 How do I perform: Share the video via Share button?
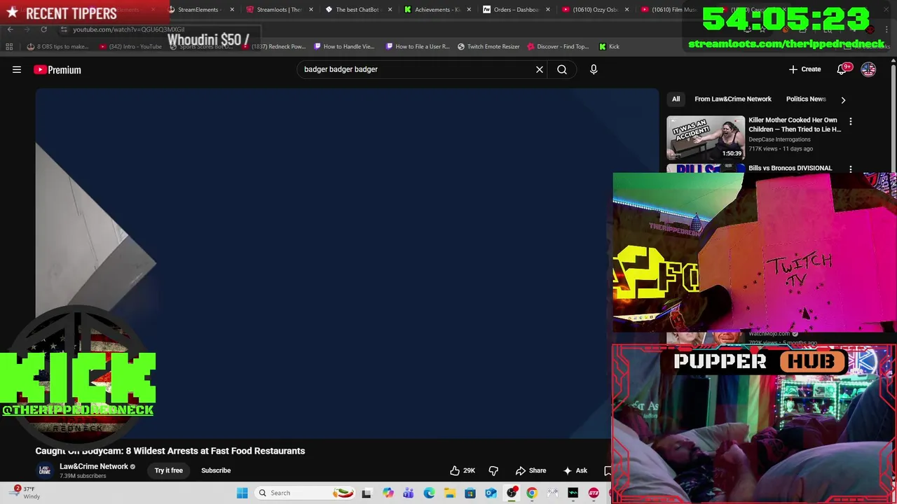click(x=530, y=470)
